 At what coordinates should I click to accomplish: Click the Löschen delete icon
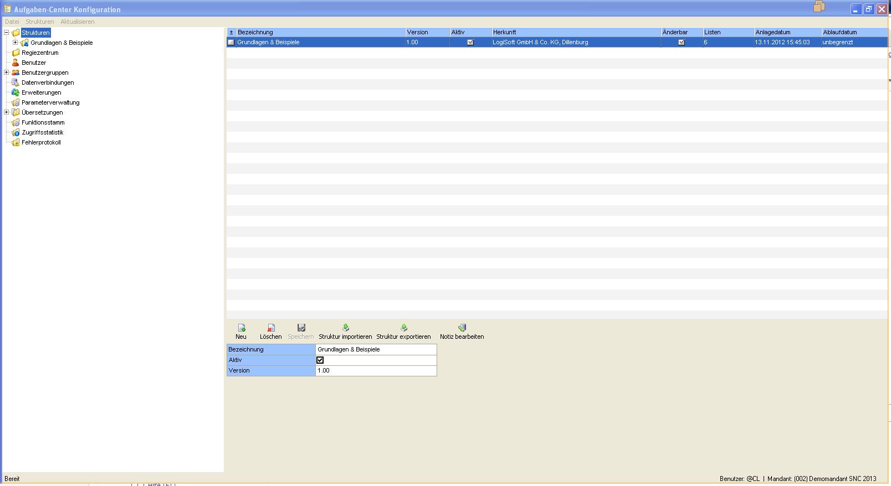click(x=270, y=328)
